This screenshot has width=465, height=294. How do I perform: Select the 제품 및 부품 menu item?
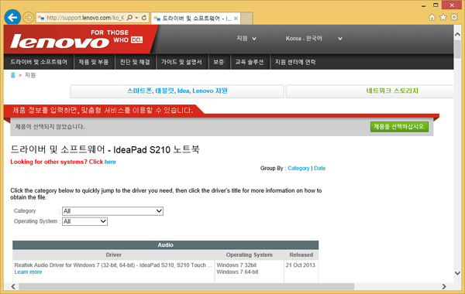coord(94,62)
